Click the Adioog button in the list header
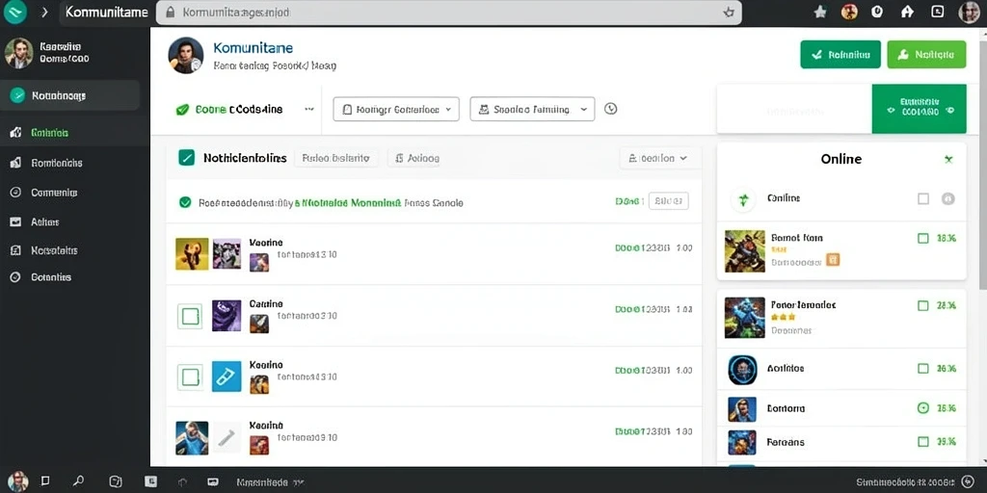987x493 pixels. tap(416, 159)
